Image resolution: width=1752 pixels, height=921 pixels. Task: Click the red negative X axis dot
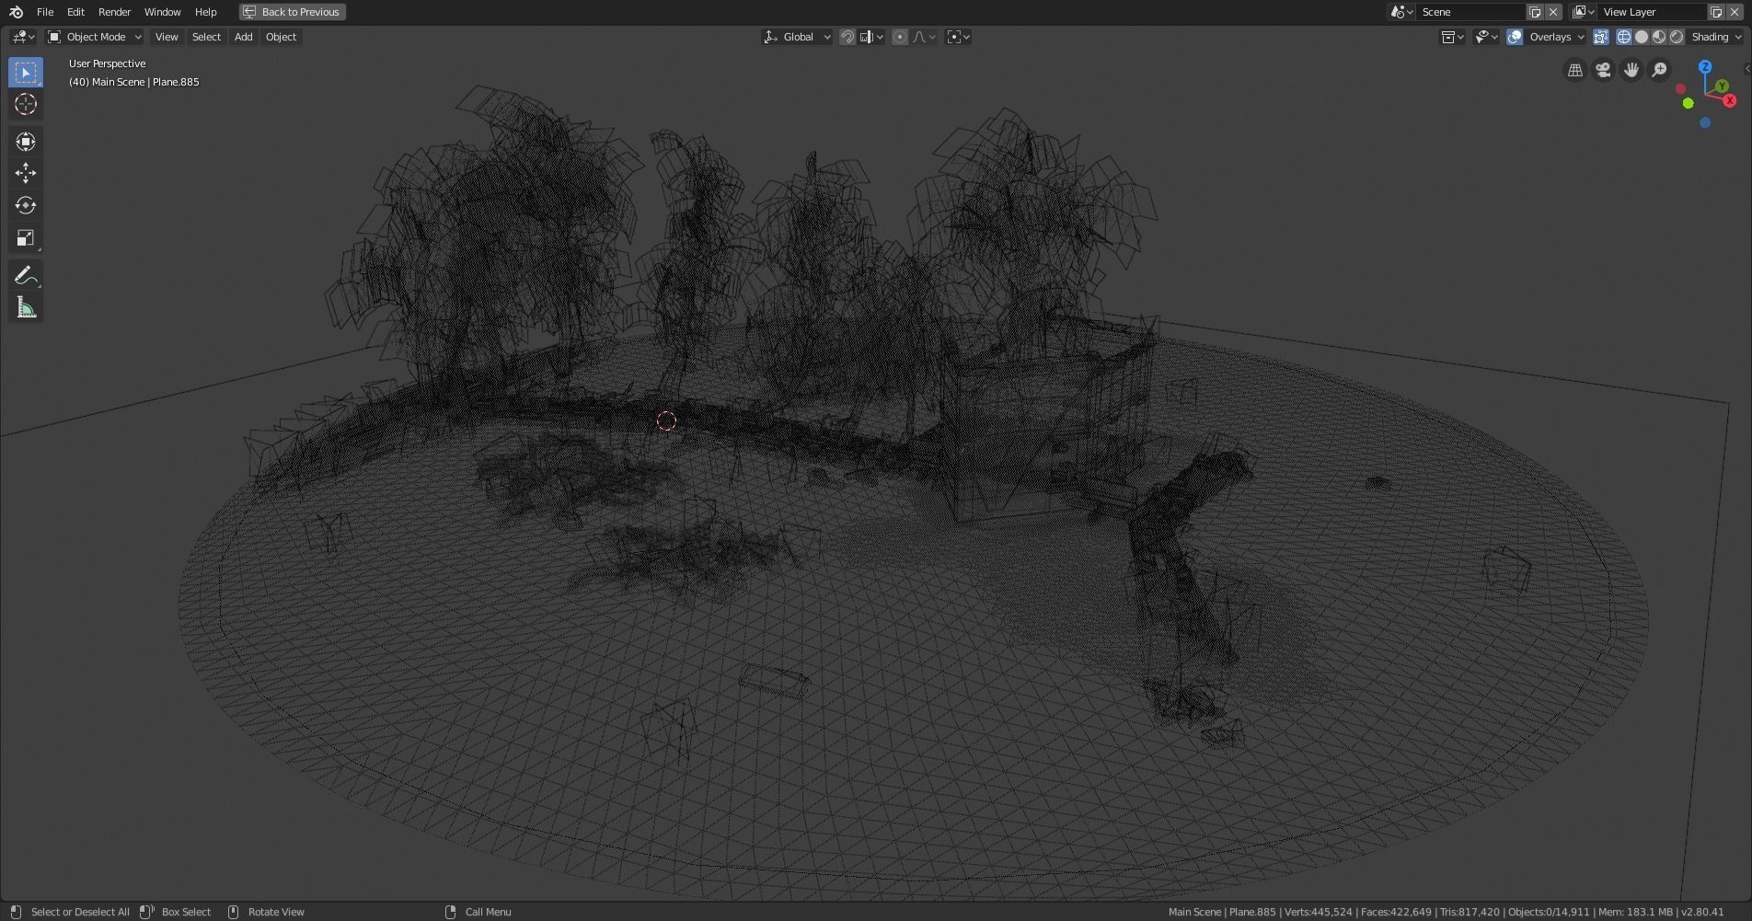coord(1680,89)
